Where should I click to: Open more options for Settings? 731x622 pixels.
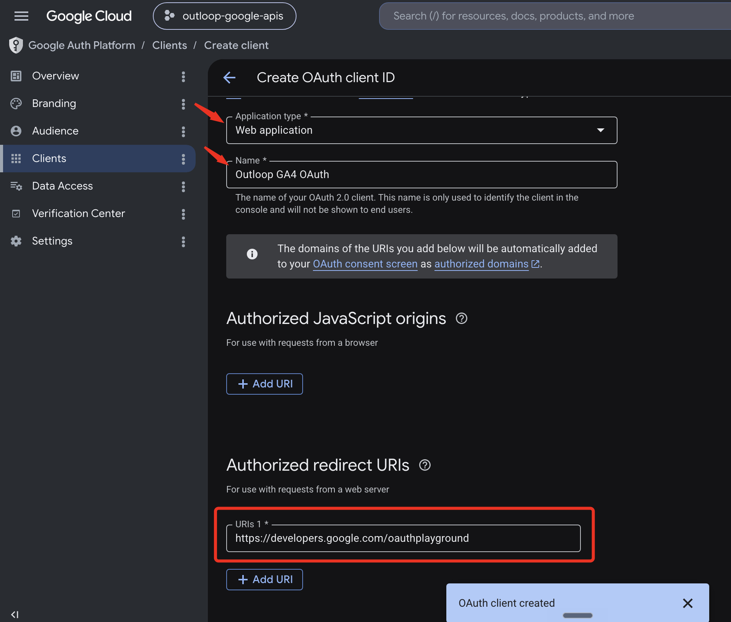click(x=183, y=242)
